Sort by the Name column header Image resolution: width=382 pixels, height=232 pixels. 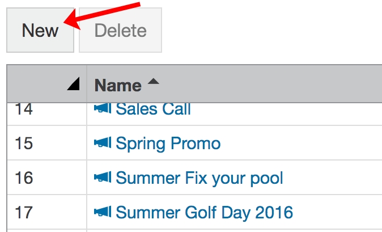(x=118, y=85)
